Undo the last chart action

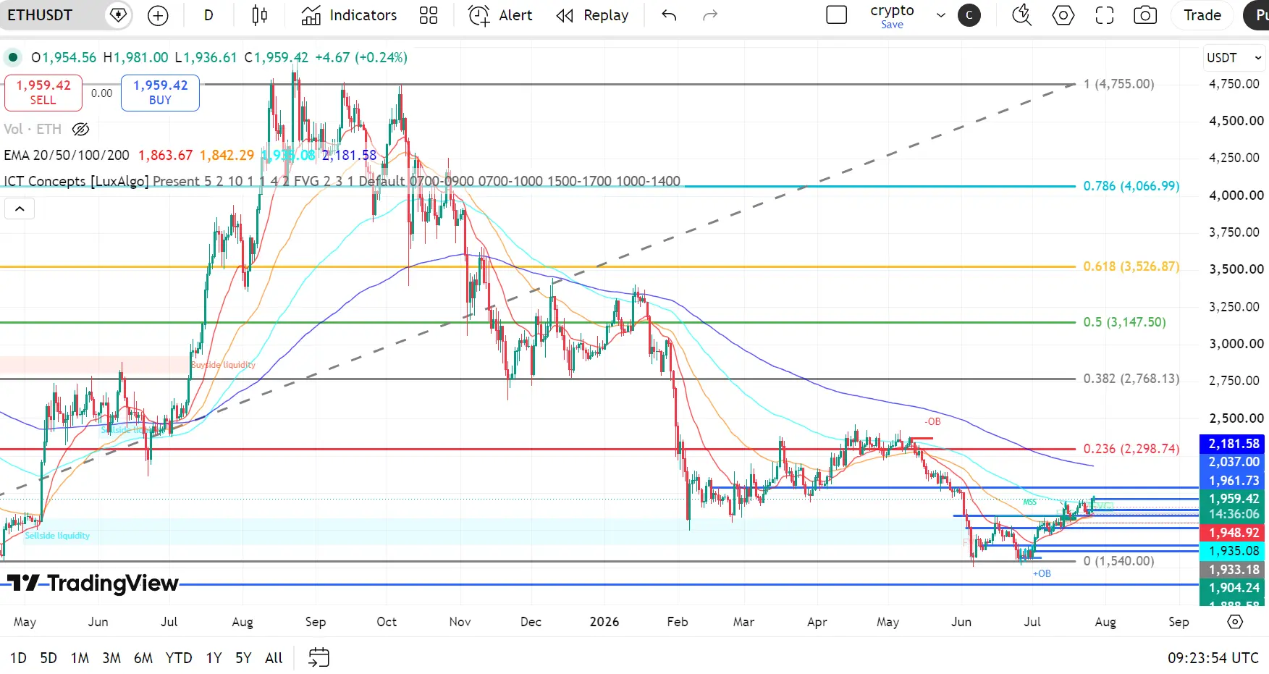[669, 15]
